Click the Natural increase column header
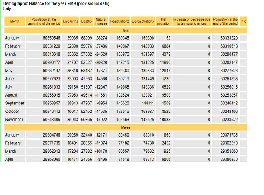Viewport: 264px width, 195px height. (101, 21)
